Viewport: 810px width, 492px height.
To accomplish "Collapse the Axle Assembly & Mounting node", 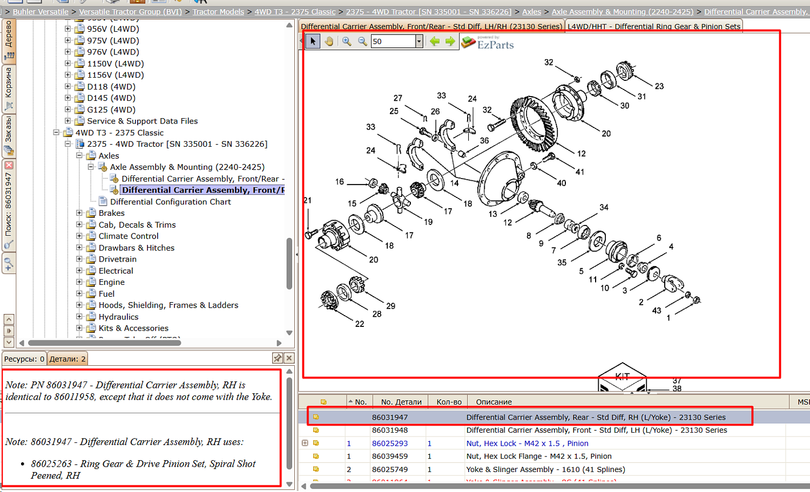I will pos(91,167).
